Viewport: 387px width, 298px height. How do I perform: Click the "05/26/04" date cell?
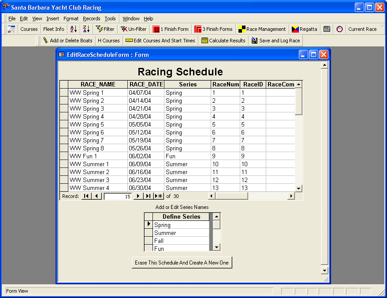click(146, 149)
